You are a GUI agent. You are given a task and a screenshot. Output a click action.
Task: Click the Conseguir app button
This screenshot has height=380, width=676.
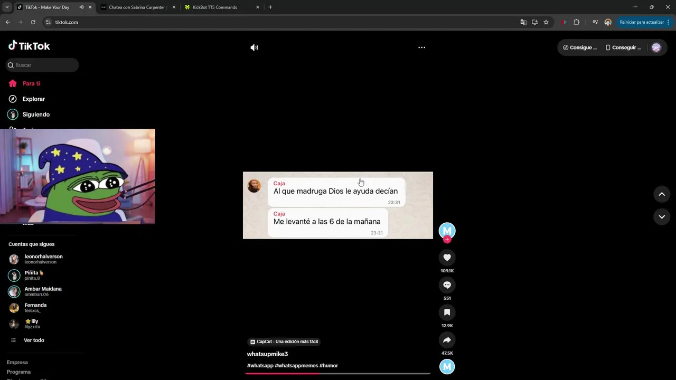click(623, 47)
